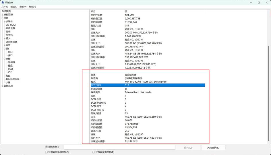The height and width of the screenshot is (155, 271).
Task: Expand the 多媒体 tree node
Action: click(5, 22)
